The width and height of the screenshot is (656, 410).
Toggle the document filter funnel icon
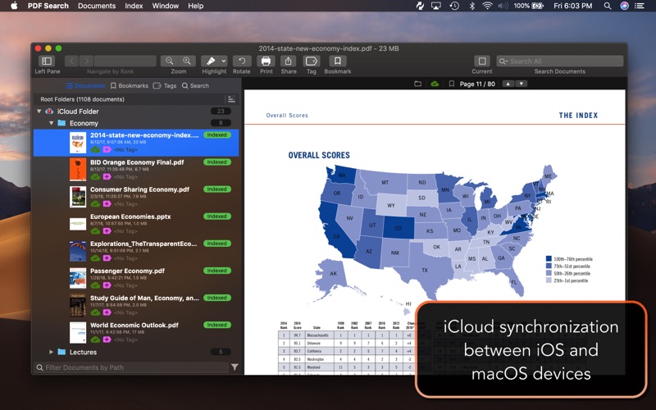coord(235,367)
